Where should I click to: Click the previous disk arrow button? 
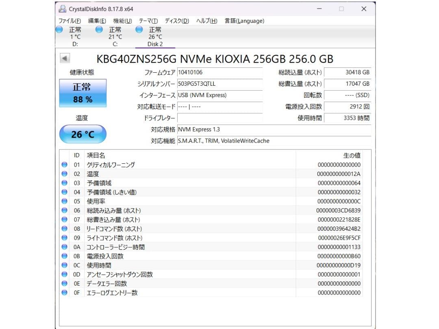click(x=65, y=58)
